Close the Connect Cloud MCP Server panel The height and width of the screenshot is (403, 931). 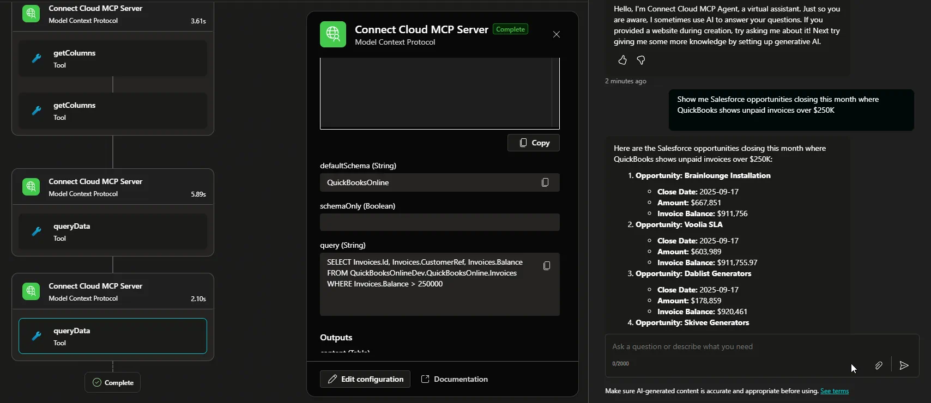point(556,34)
